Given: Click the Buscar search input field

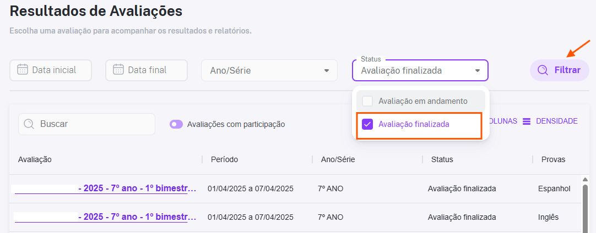Looking at the screenshot, I should click(x=86, y=124).
